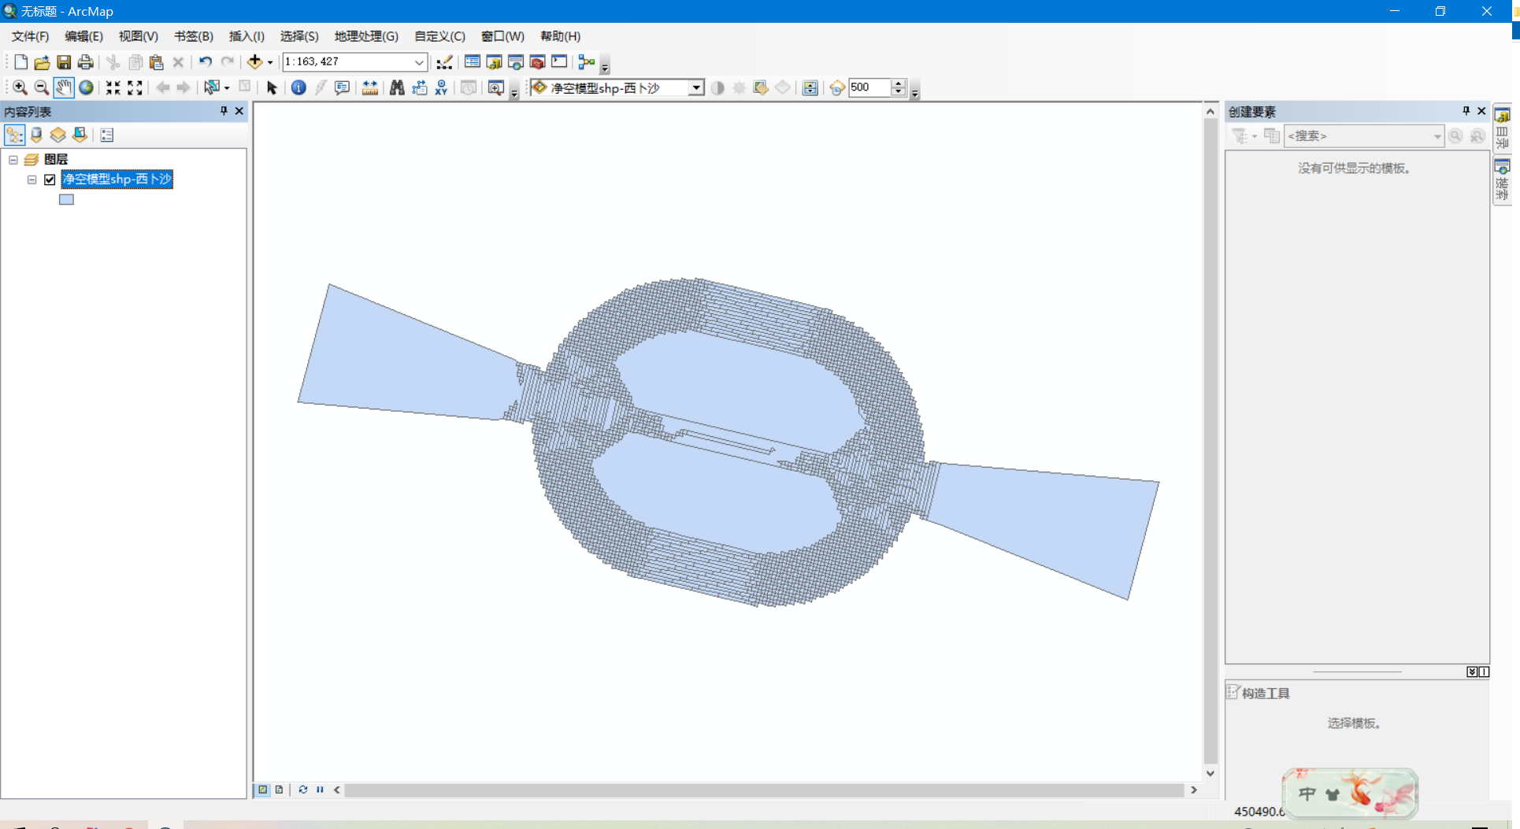Open the Find tool
The width and height of the screenshot is (1520, 829).
click(397, 87)
